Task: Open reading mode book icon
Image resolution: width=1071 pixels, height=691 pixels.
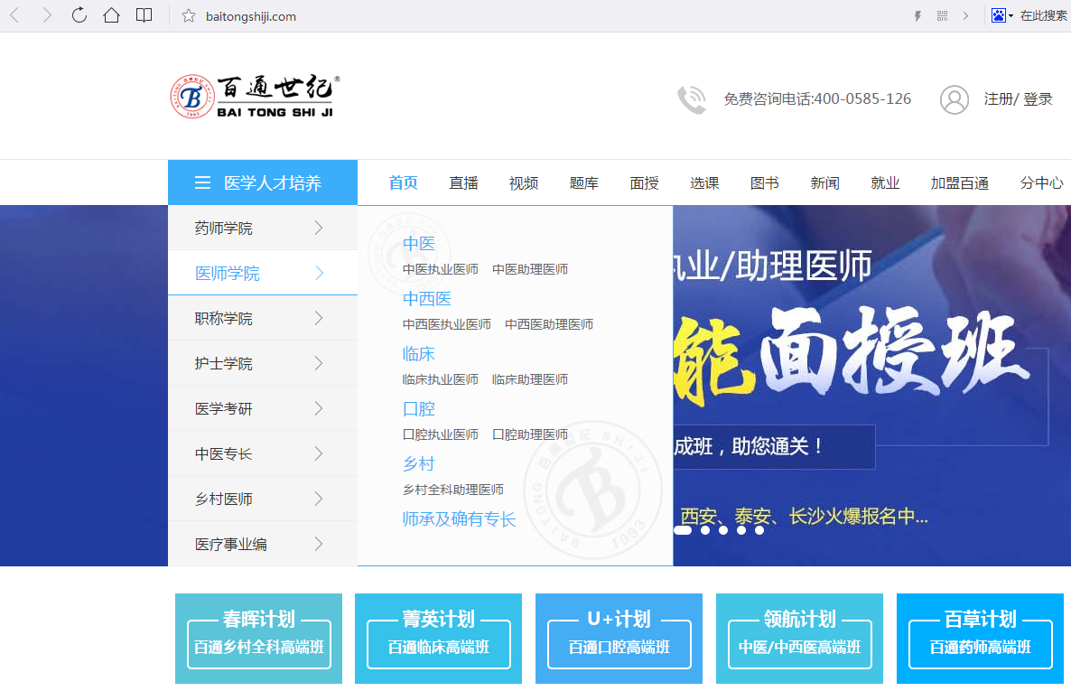Action: [x=144, y=15]
